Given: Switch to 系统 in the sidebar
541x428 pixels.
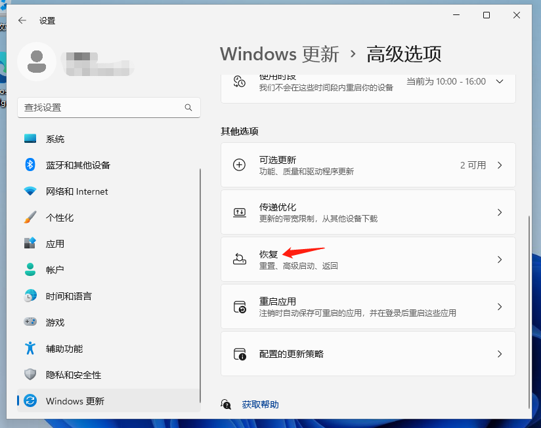Looking at the screenshot, I should click(30, 139).
